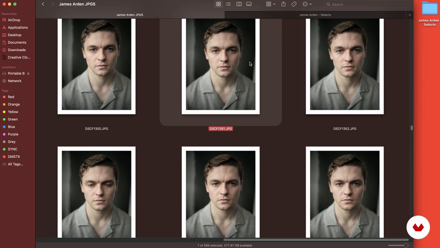Add a new tab with plus button

point(409,15)
